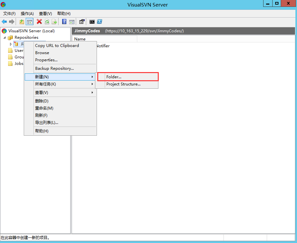Open the 帮助(H) menu in menu bar
Viewport: 297px width, 243px height.
click(x=64, y=13)
